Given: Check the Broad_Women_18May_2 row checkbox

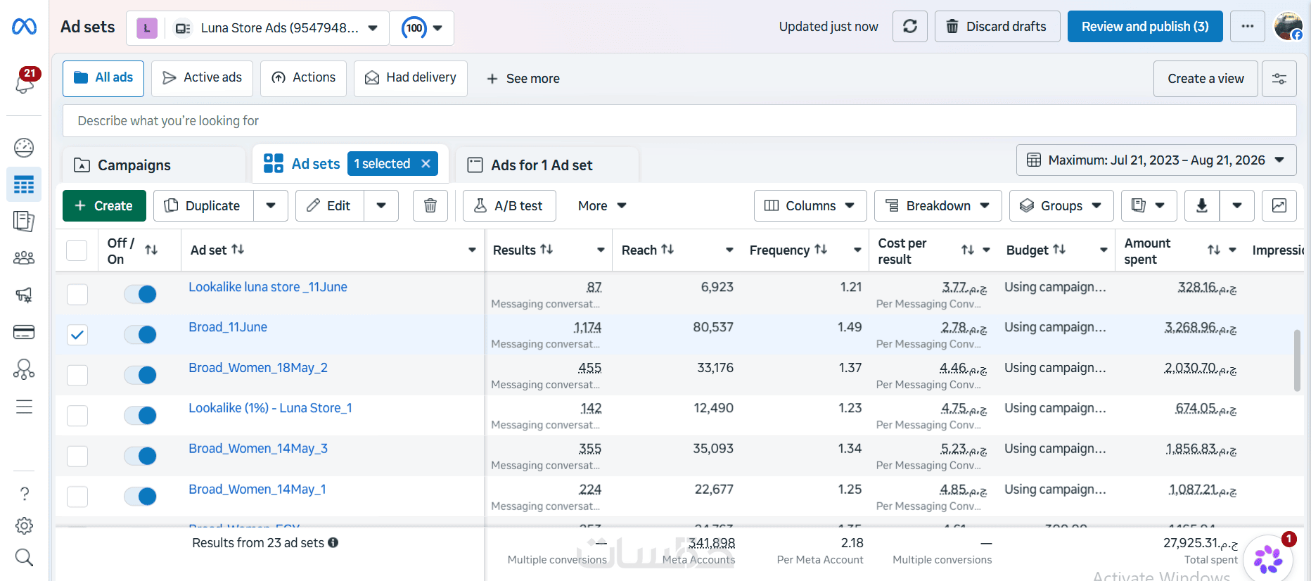Looking at the screenshot, I should [x=77, y=375].
